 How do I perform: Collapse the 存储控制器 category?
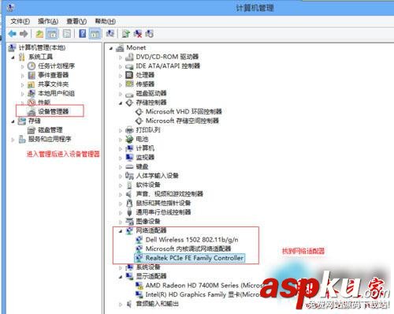tap(121, 103)
